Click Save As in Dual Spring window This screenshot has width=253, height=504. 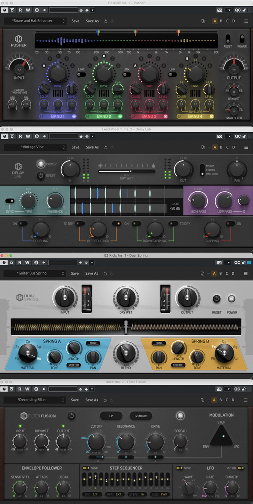pyautogui.click(x=92, y=274)
